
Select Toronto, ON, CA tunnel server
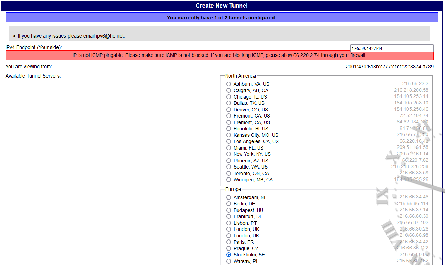(x=229, y=173)
